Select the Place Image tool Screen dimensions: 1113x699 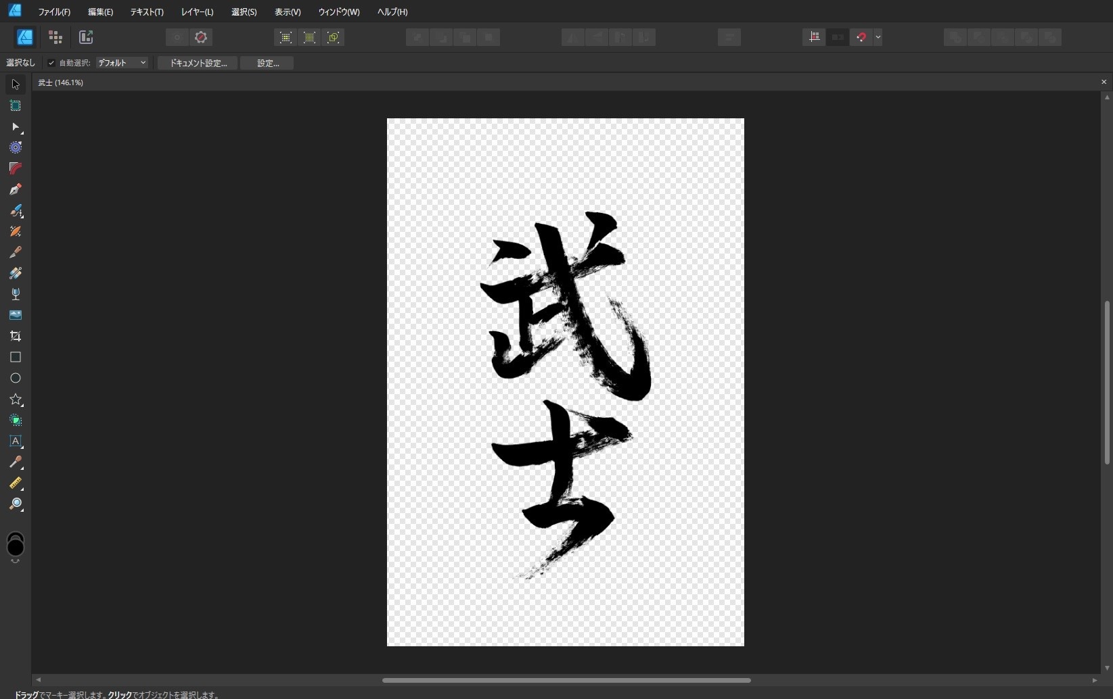click(15, 315)
